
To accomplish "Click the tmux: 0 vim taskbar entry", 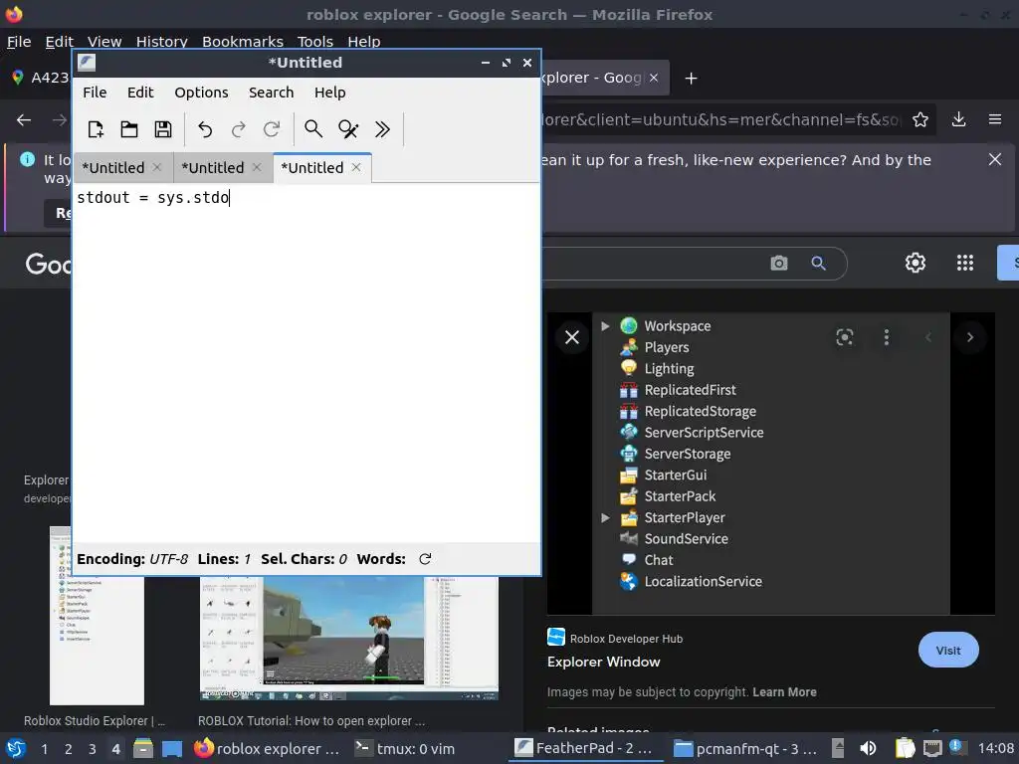I will coord(405,749).
